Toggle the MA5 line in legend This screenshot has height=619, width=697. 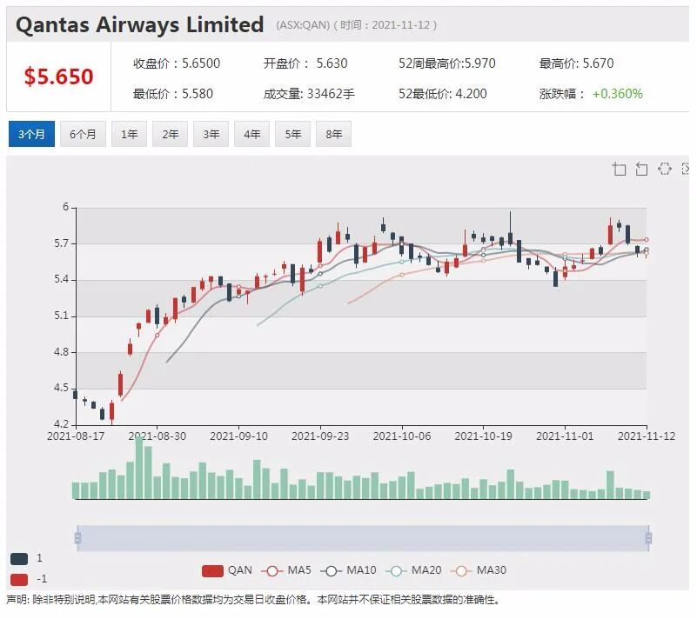click(286, 570)
